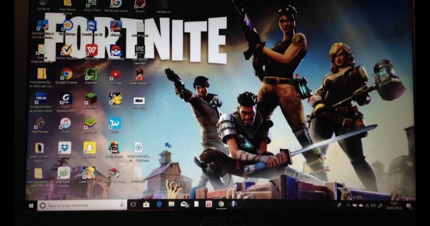Open the Action! desktop shortcut

tap(140, 6)
